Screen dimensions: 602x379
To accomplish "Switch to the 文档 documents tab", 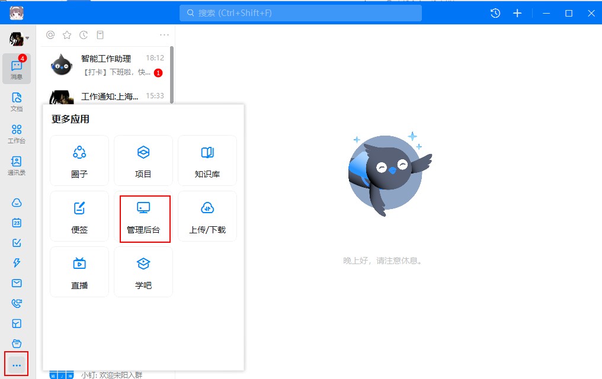I will tap(17, 101).
